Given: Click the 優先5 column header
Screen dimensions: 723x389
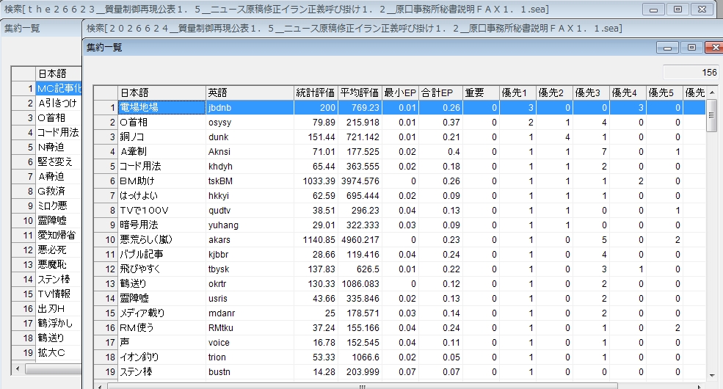Looking at the screenshot, I should 664,92.
